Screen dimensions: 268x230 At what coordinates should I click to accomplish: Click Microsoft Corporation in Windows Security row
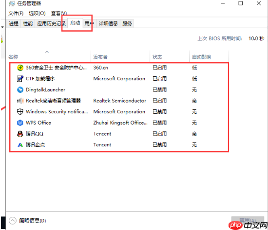point(119,112)
